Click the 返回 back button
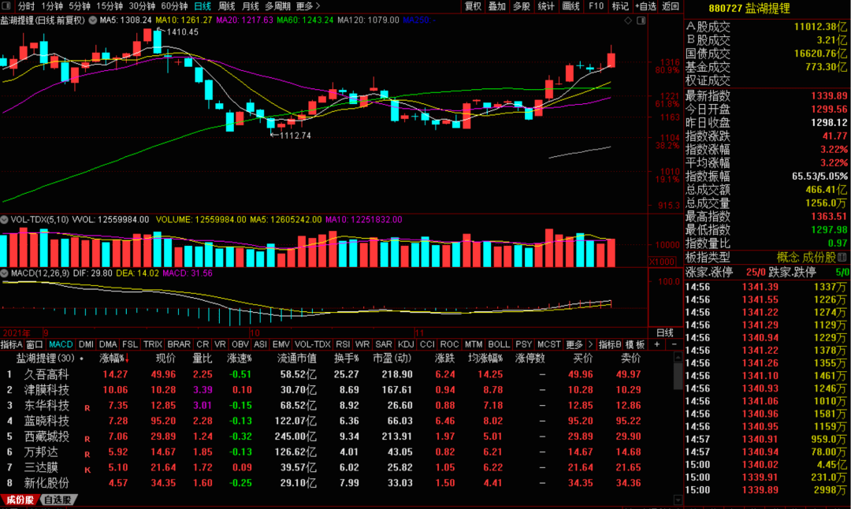The width and height of the screenshot is (851, 509). [671, 6]
